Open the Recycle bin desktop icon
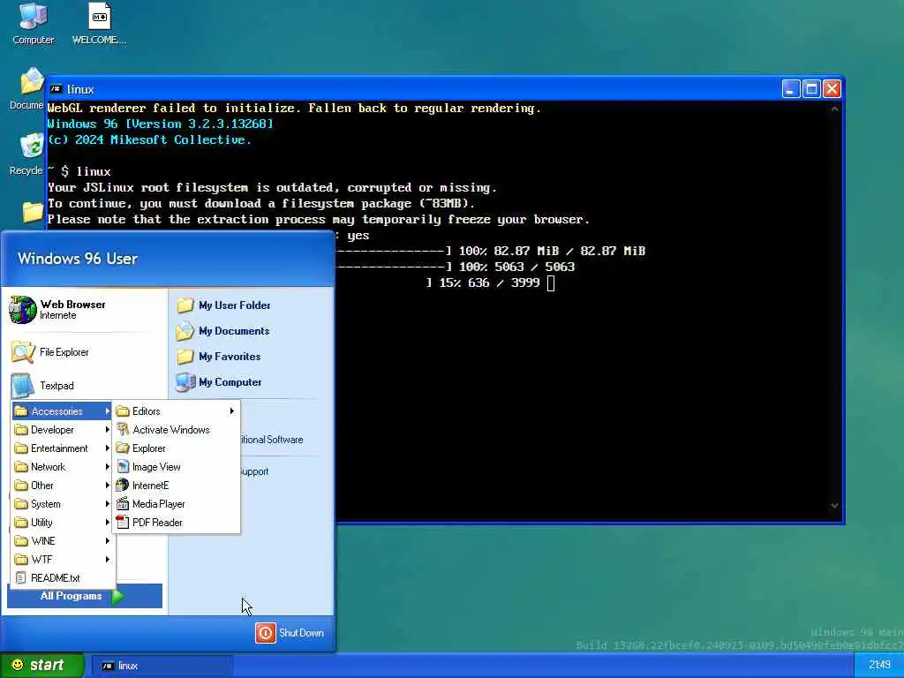 [x=27, y=154]
